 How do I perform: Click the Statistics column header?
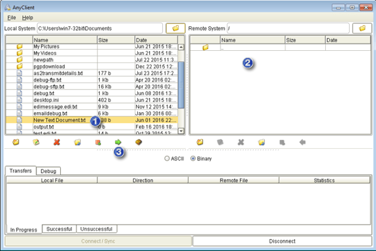coord(325,180)
